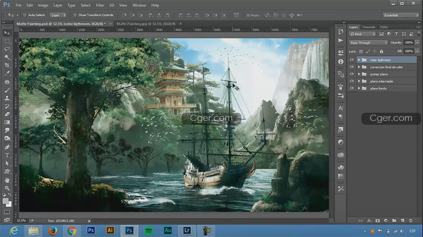Screen dimensions: 423x237
Task: Open the Auto-Select Layer dropdown
Action: pos(58,15)
